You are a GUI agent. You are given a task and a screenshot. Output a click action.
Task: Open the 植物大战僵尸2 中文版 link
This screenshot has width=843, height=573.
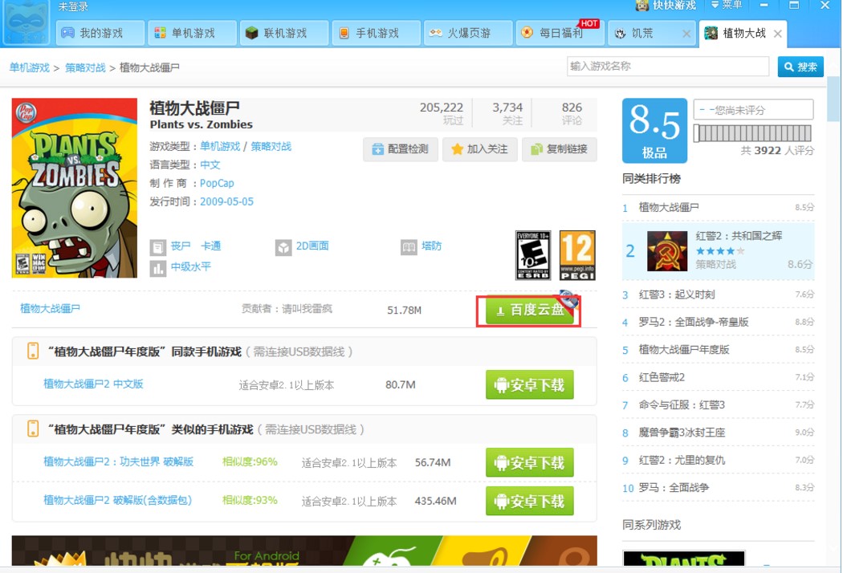click(x=94, y=384)
